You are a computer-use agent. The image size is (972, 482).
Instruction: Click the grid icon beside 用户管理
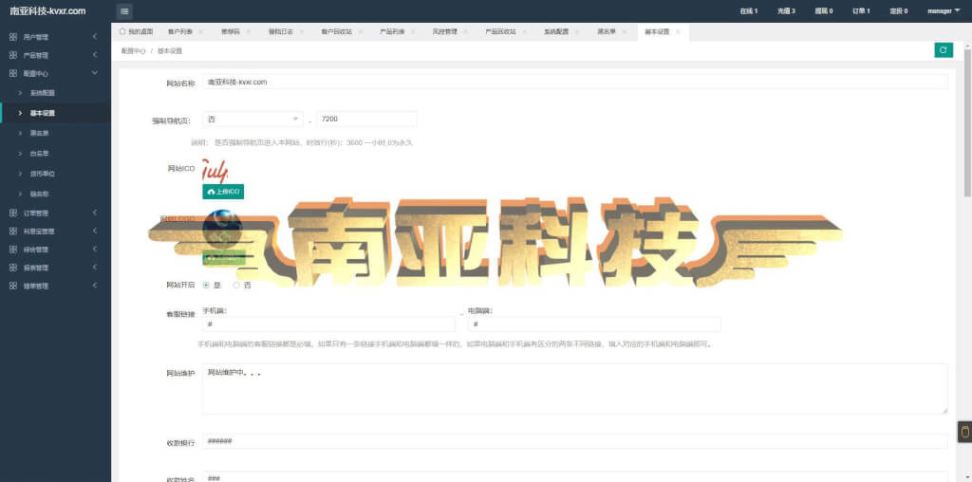pos(13,37)
